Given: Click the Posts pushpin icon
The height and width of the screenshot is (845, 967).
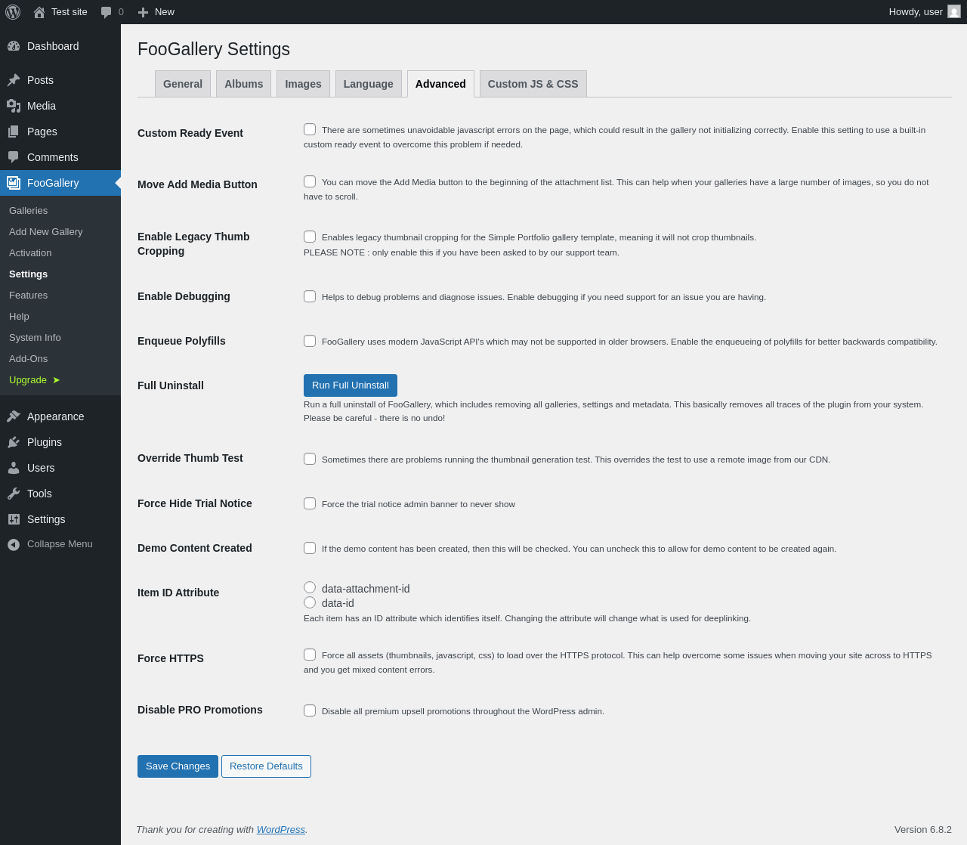Looking at the screenshot, I should click(14, 80).
